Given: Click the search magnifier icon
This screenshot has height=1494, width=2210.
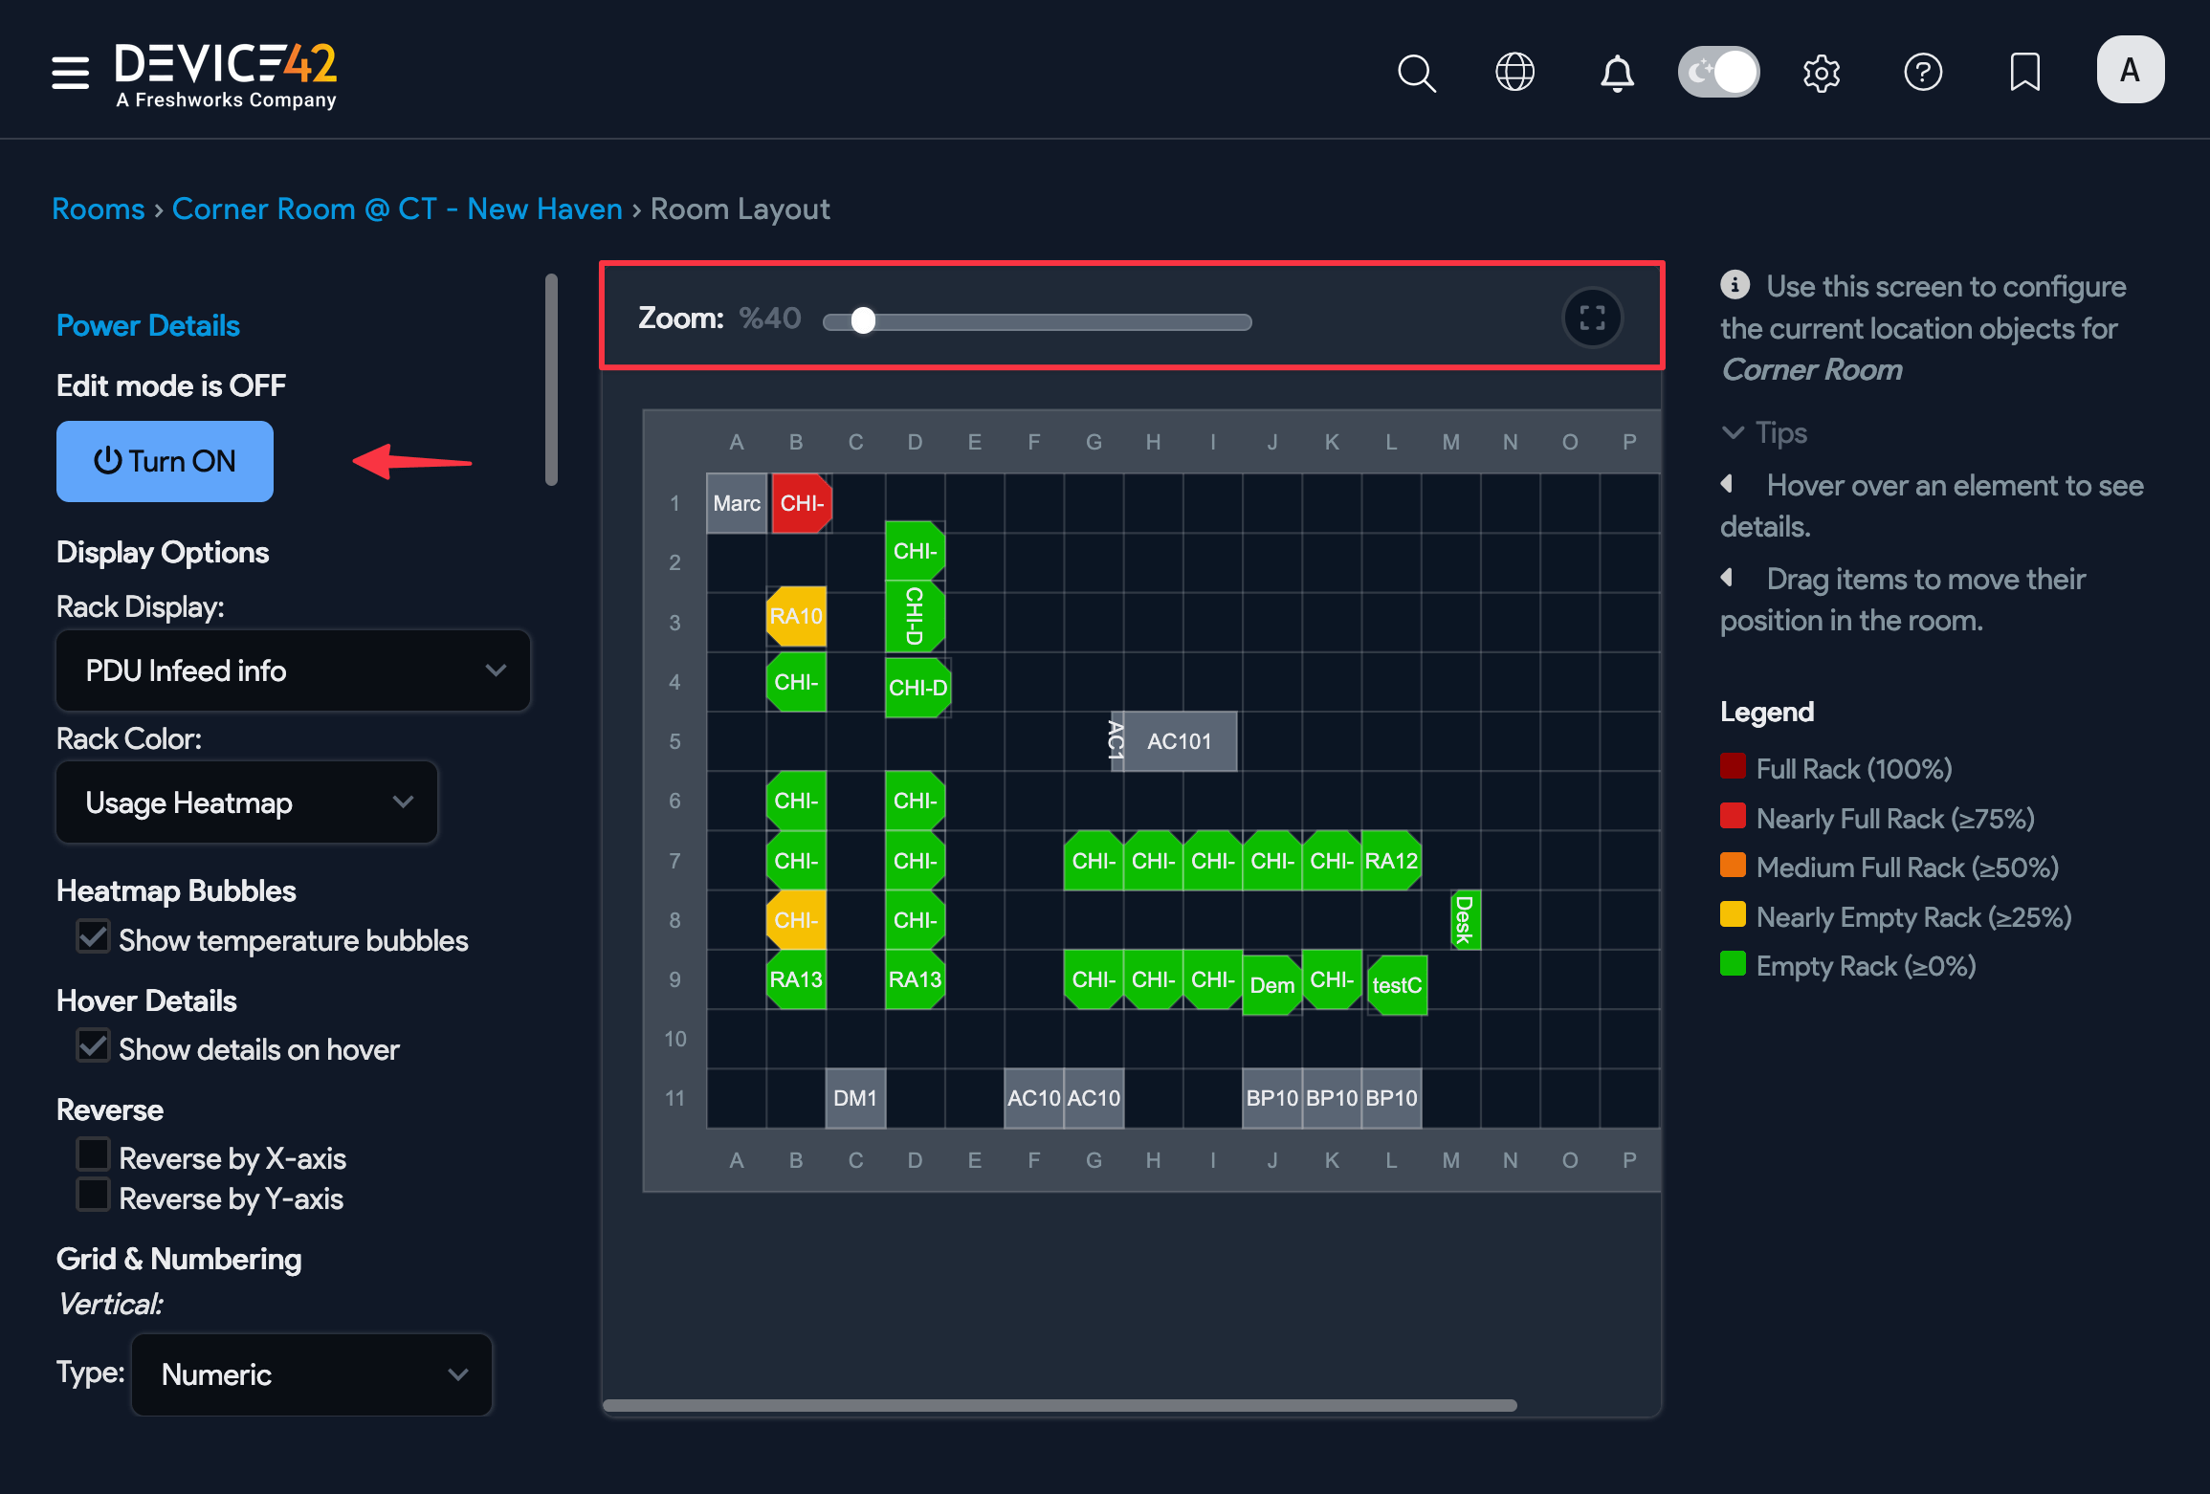Looking at the screenshot, I should point(1416,73).
